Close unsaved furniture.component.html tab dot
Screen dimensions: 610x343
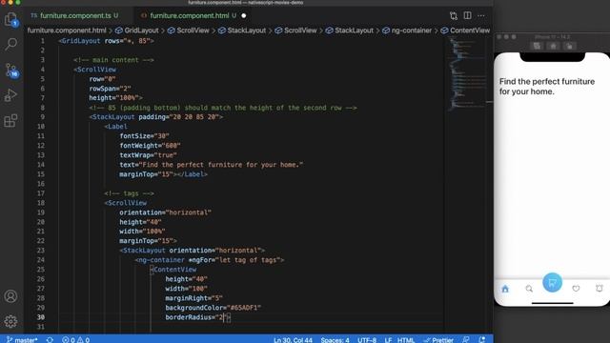(x=244, y=15)
